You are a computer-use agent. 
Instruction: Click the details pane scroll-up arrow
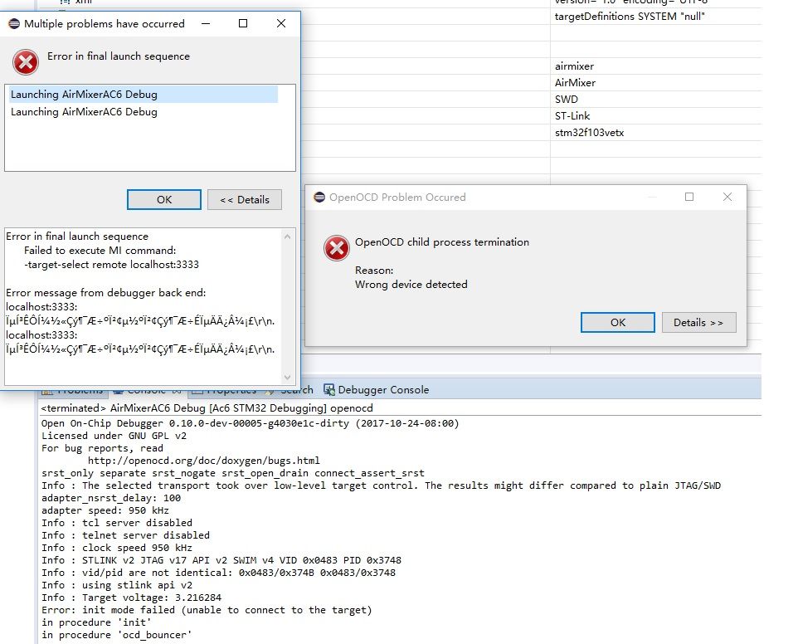click(287, 237)
